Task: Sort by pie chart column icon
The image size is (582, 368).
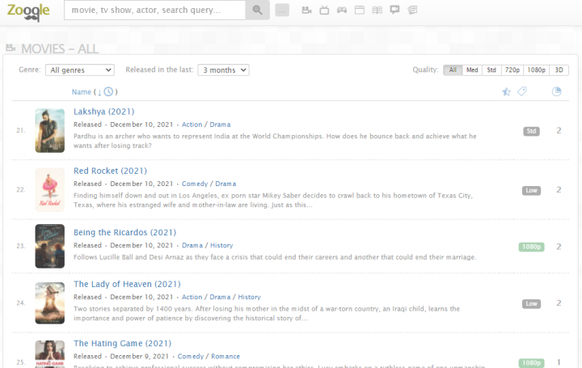Action: pos(556,91)
